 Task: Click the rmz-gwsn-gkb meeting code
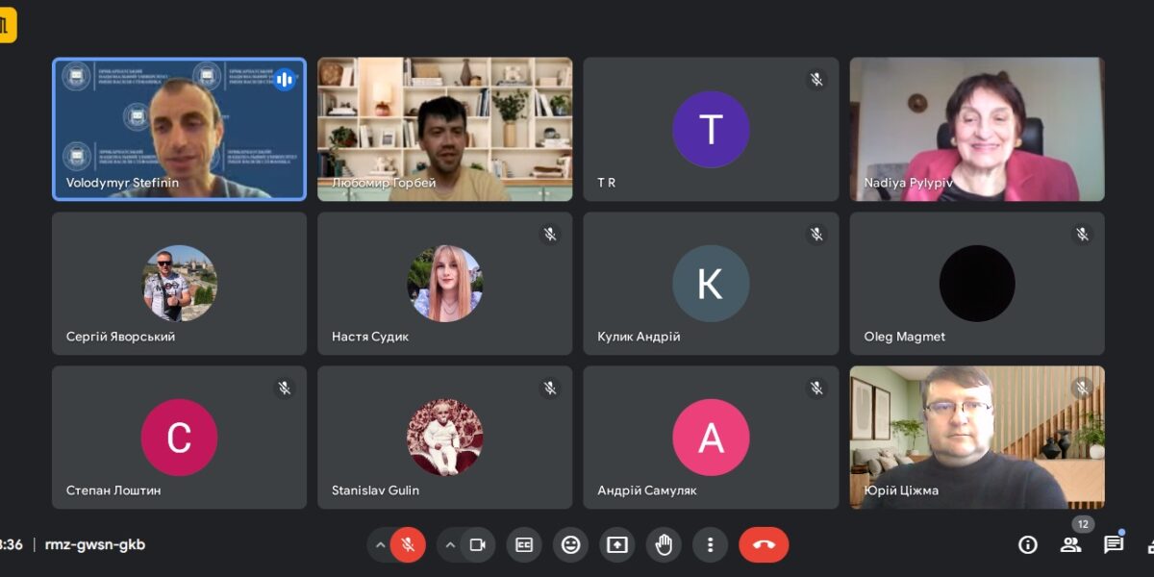[95, 545]
